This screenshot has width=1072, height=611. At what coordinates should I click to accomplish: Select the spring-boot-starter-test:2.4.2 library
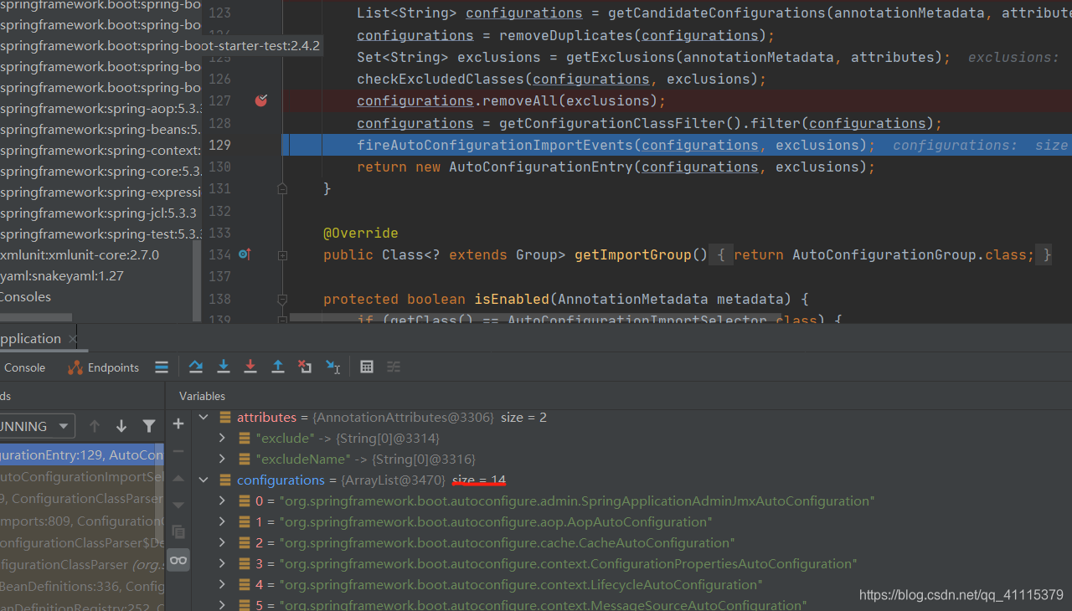[160, 45]
